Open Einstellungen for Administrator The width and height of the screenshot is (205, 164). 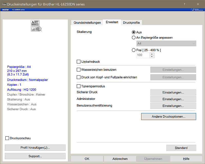point(173,99)
